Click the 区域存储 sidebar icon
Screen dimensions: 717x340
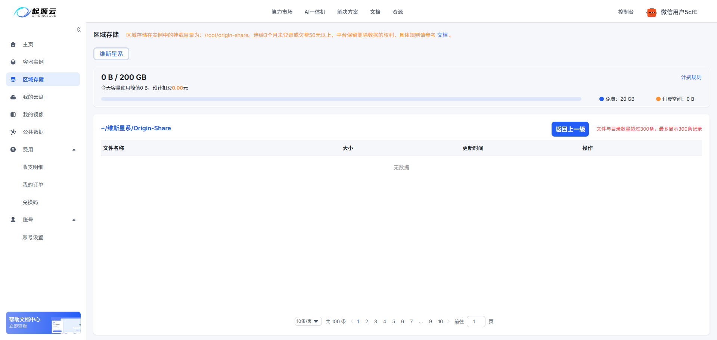click(13, 79)
